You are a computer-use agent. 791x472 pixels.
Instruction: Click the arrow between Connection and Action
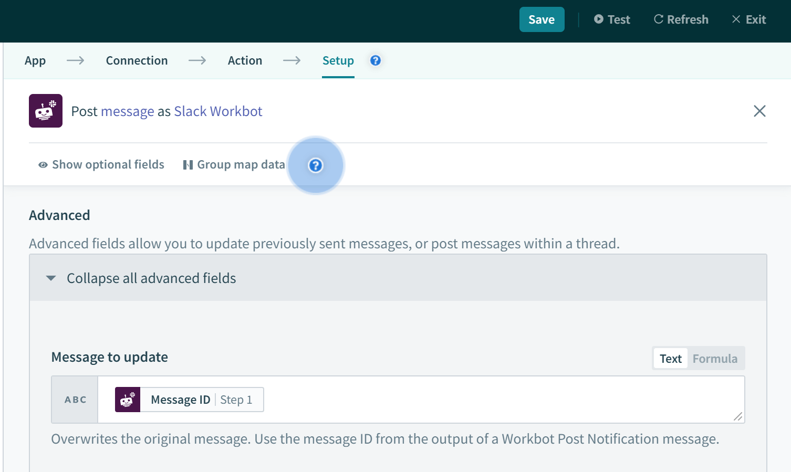[197, 60]
